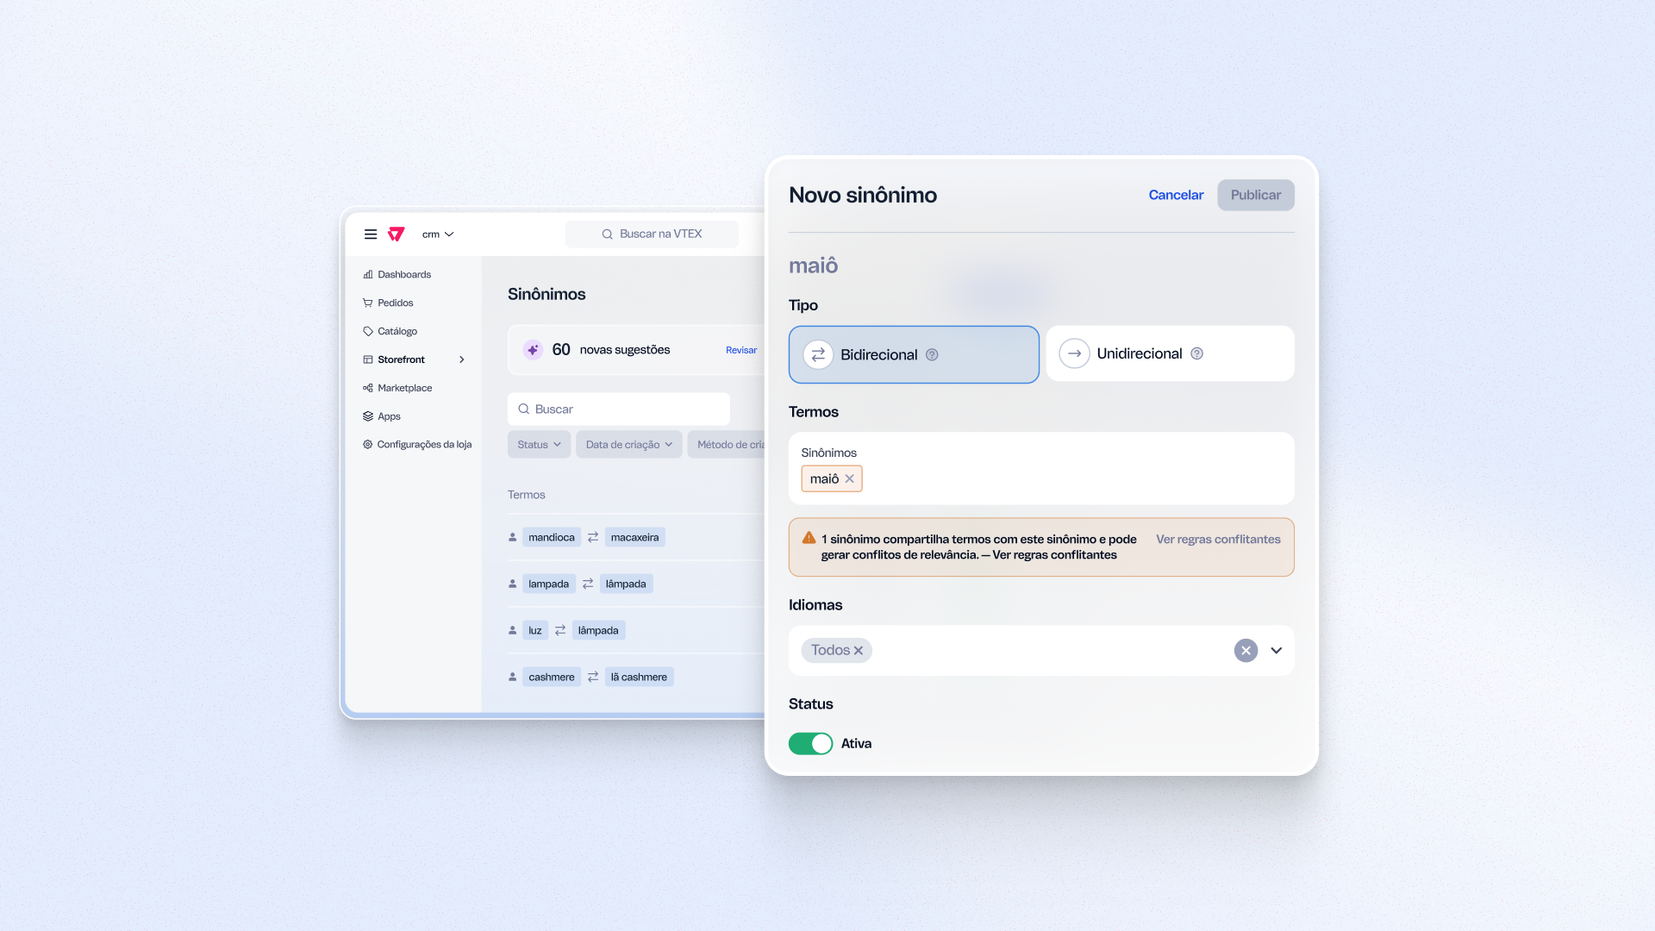The image size is (1655, 931).
Task: Click the Sinônimos terms input area
Action: click(1041, 468)
